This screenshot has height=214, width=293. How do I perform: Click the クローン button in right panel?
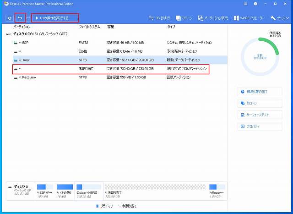point(260,103)
